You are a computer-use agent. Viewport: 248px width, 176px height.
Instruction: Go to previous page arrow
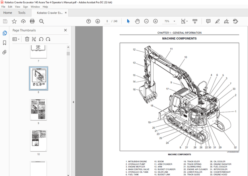[88, 21]
